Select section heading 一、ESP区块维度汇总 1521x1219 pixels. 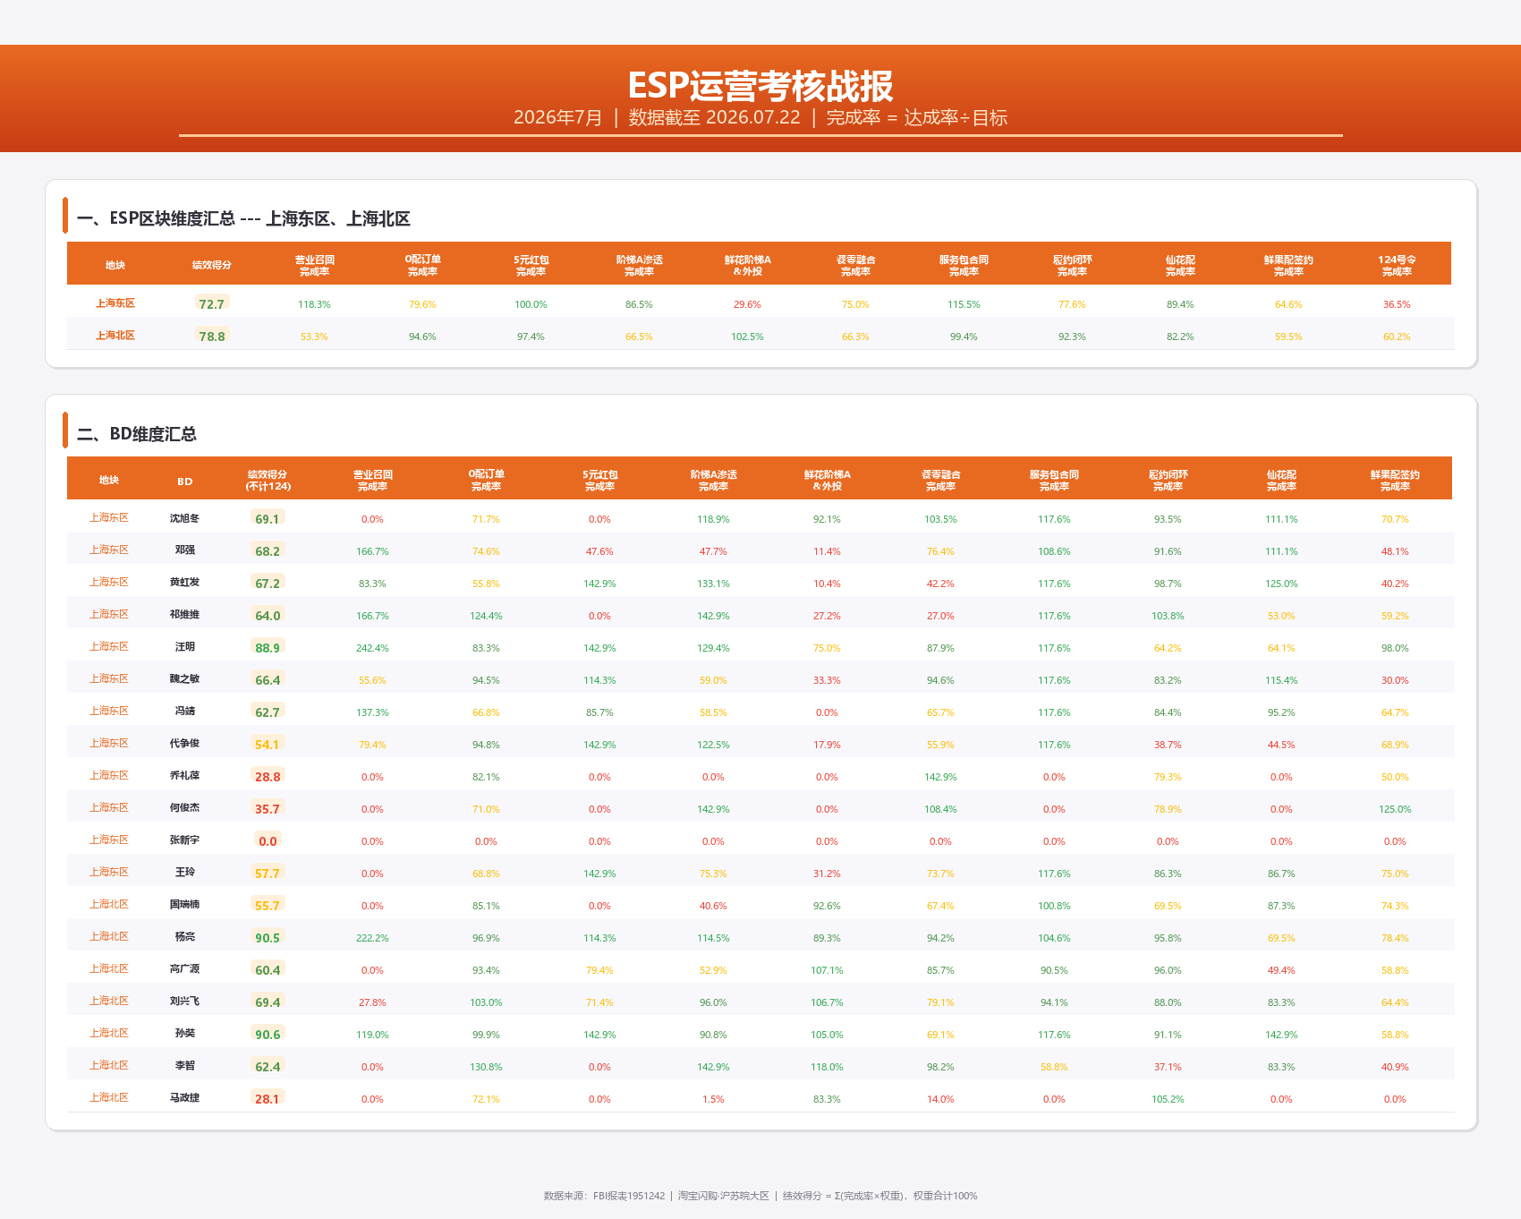click(x=244, y=218)
